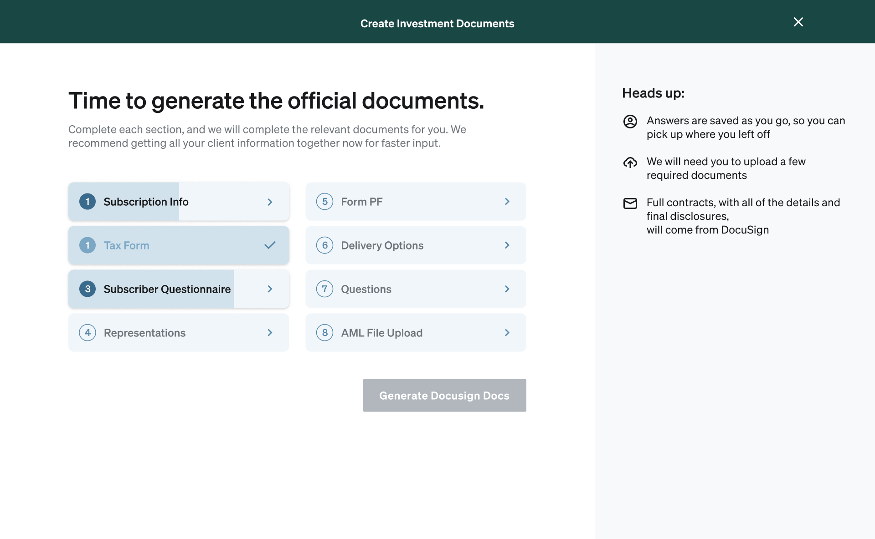
Task: Click step number 7 badge on Questions
Action: 324,289
